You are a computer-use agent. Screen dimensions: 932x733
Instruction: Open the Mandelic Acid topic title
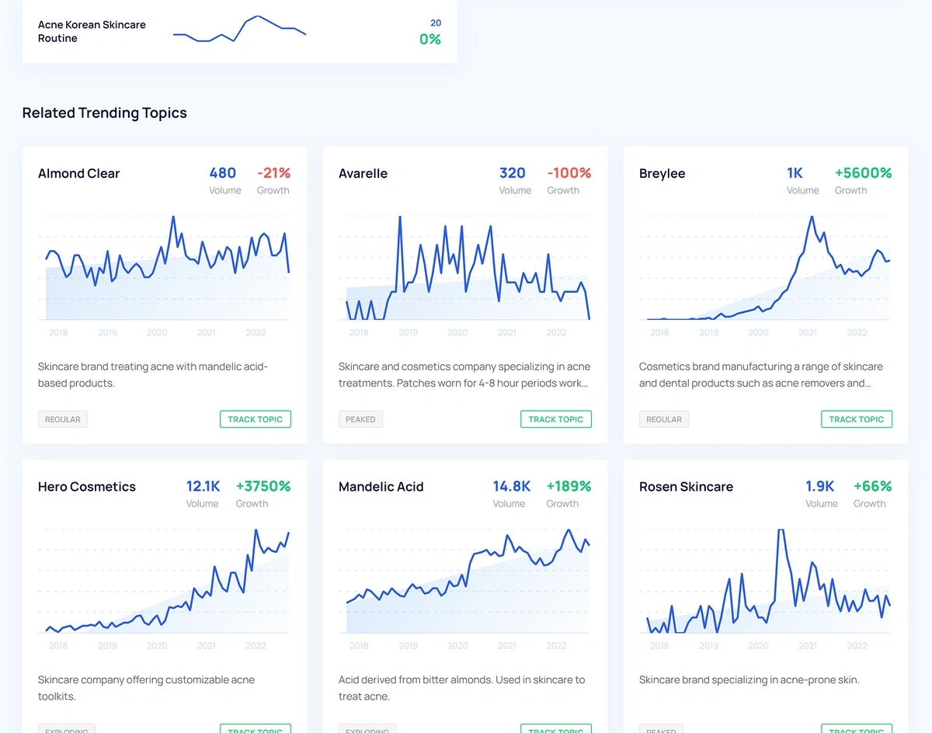pyautogui.click(x=381, y=487)
